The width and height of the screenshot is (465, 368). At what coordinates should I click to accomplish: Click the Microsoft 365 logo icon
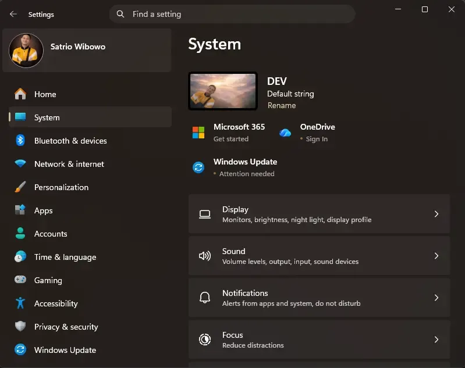pyautogui.click(x=198, y=133)
